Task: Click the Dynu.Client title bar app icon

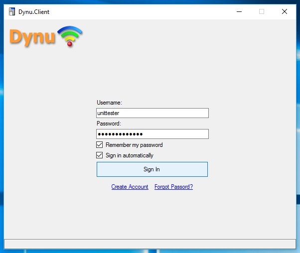Action: [12, 11]
